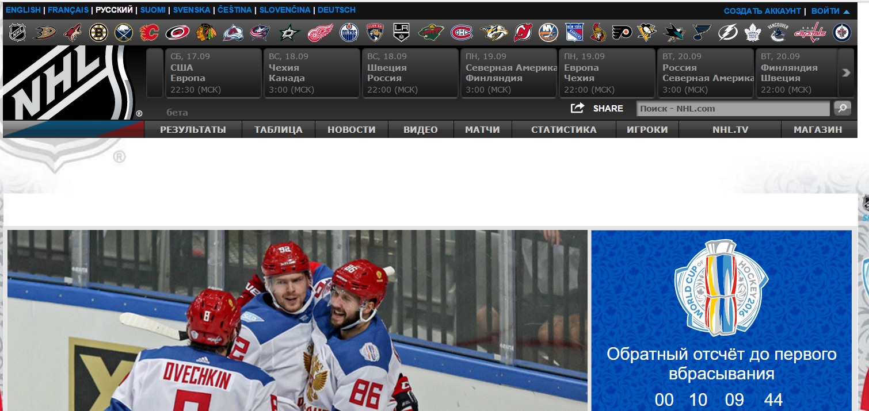Open the Carolina Hurricanes team logo
Viewport: 869px width, 411px height.
tap(177, 33)
